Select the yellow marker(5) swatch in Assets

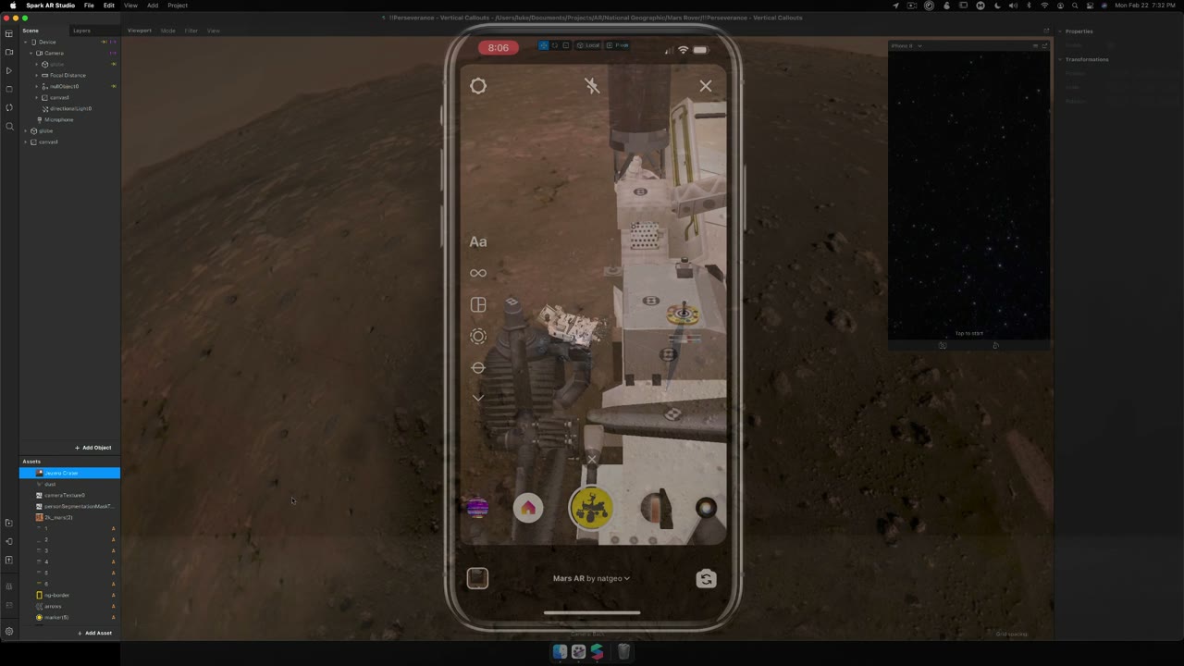coord(39,617)
